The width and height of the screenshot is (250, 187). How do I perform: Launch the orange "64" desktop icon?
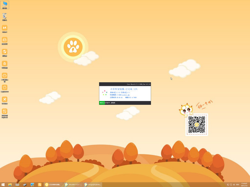[5, 28]
